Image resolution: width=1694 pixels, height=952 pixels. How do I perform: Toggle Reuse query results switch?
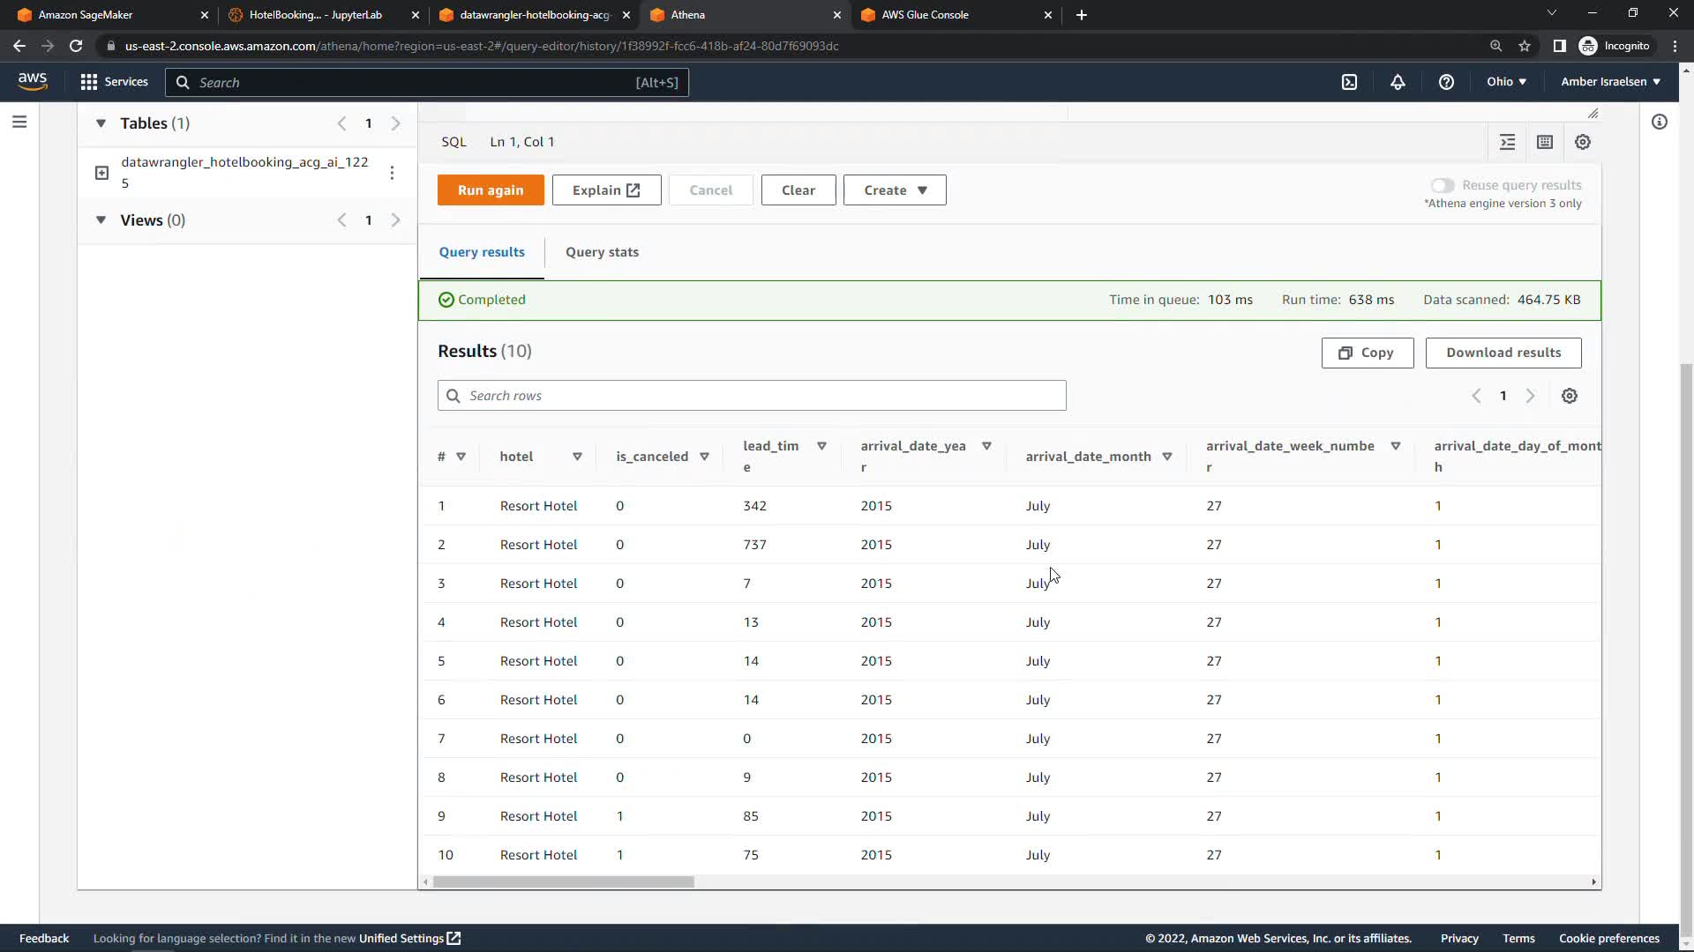pyautogui.click(x=1443, y=185)
